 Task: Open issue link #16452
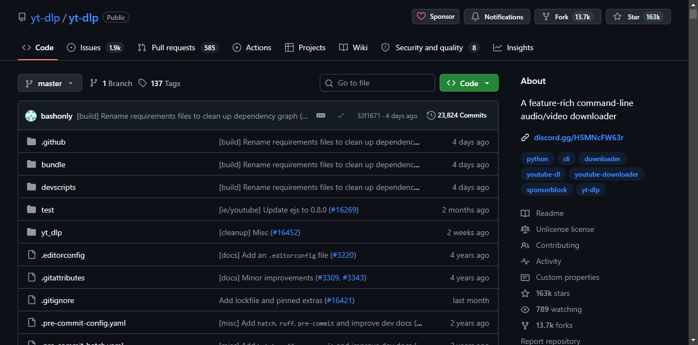[x=285, y=232]
